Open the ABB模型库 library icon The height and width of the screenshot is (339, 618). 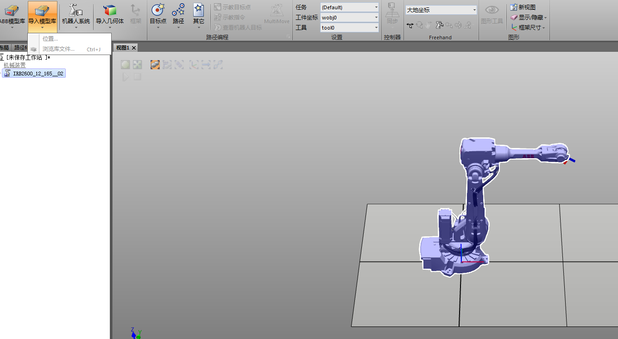[11, 11]
